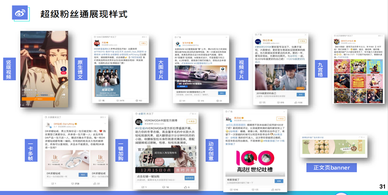Select the 原生博文 label

click(x=81, y=69)
